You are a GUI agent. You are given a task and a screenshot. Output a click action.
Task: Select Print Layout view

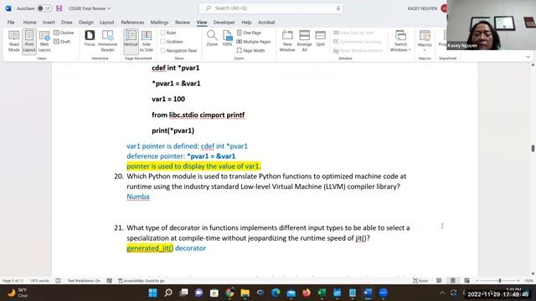(x=29, y=41)
